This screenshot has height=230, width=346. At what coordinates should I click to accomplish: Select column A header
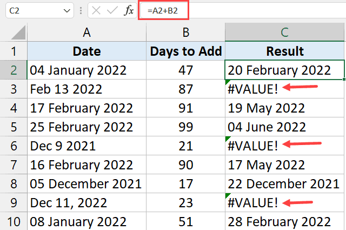pos(86,32)
